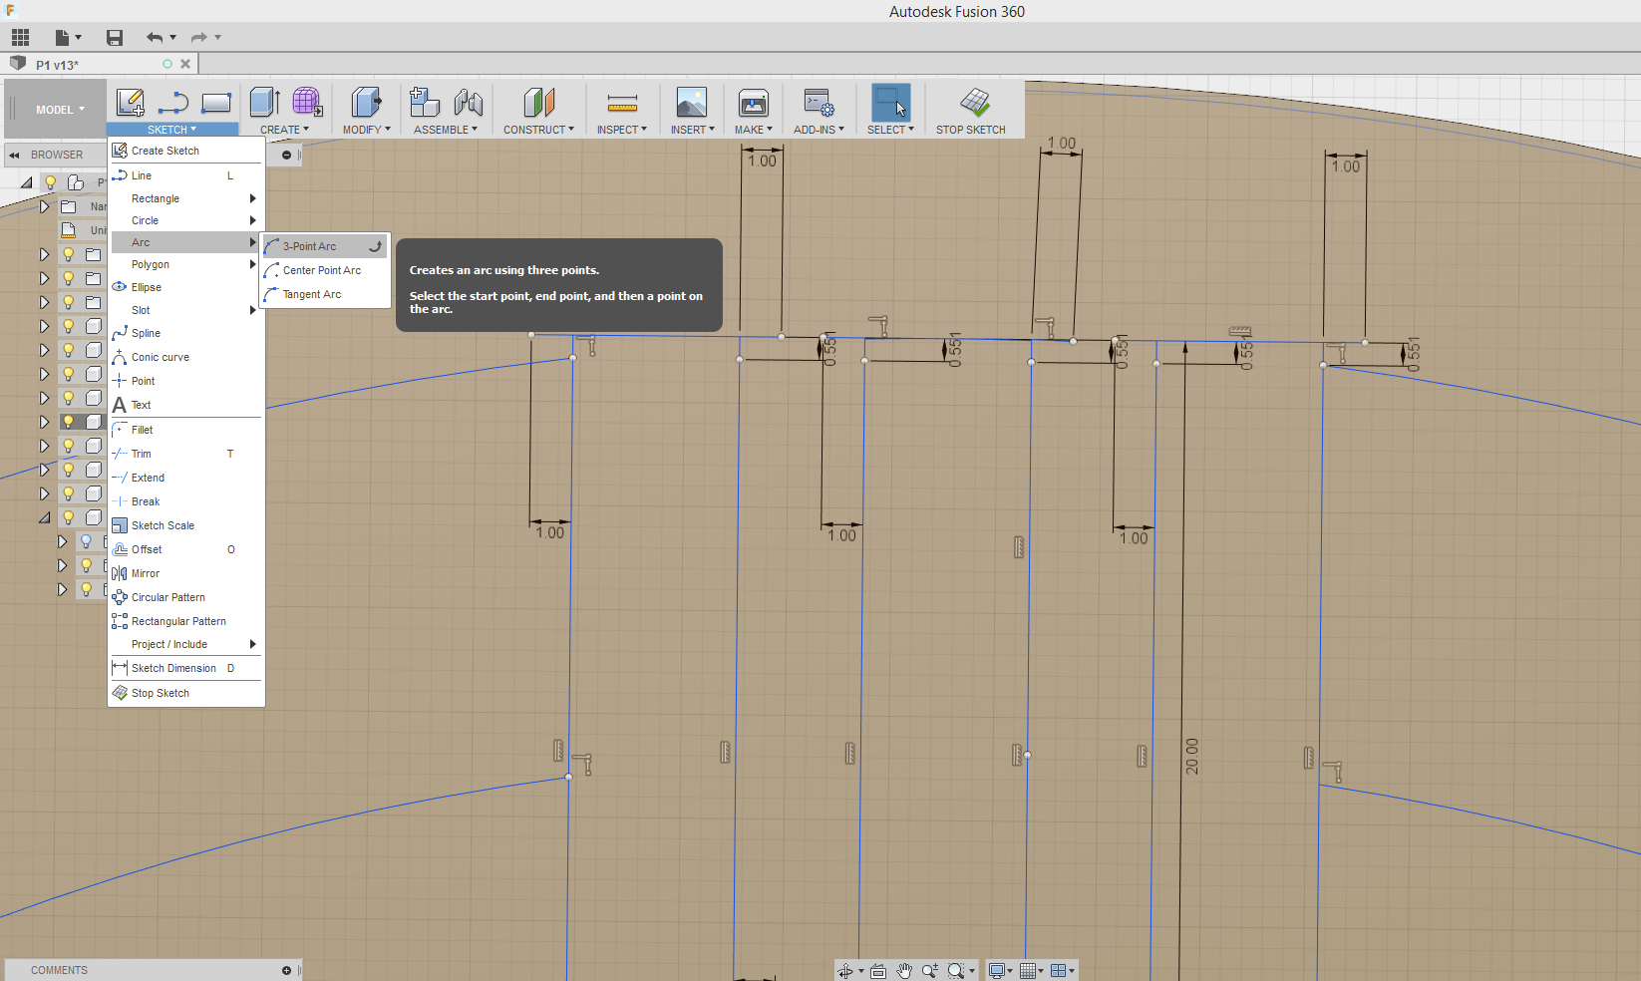Redo the last action
The width and height of the screenshot is (1641, 981).
pos(198,38)
